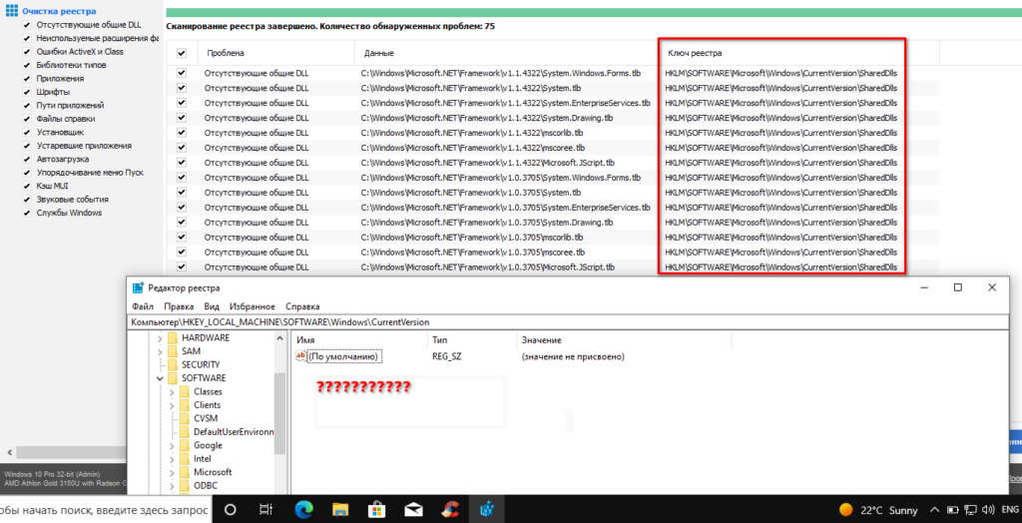
Task: Toggle the Автозагрузка checkbox
Action: (27, 159)
